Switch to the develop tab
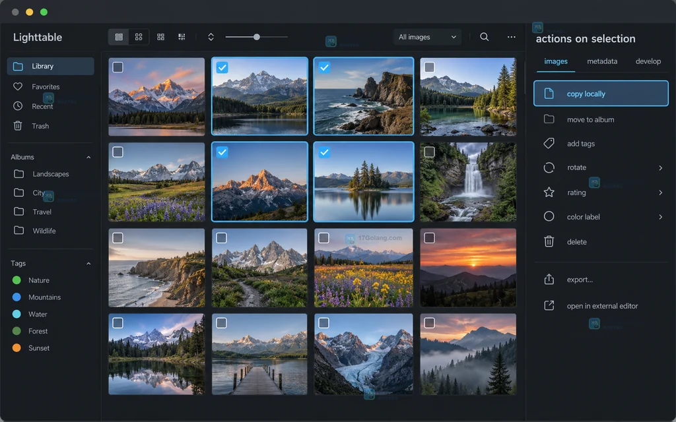The image size is (676, 422). point(648,61)
